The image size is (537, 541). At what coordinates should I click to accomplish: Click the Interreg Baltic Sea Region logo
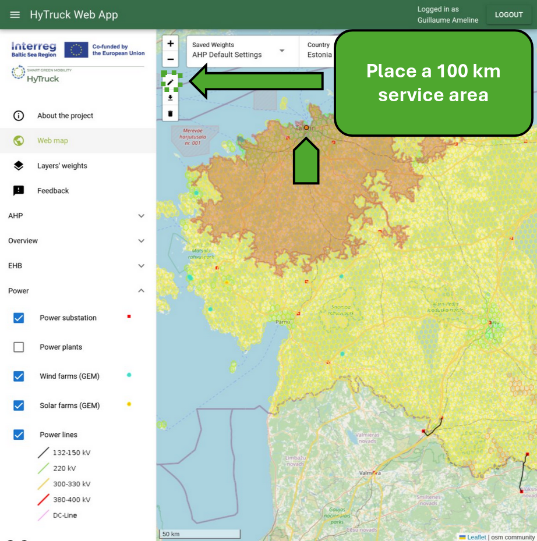click(34, 49)
